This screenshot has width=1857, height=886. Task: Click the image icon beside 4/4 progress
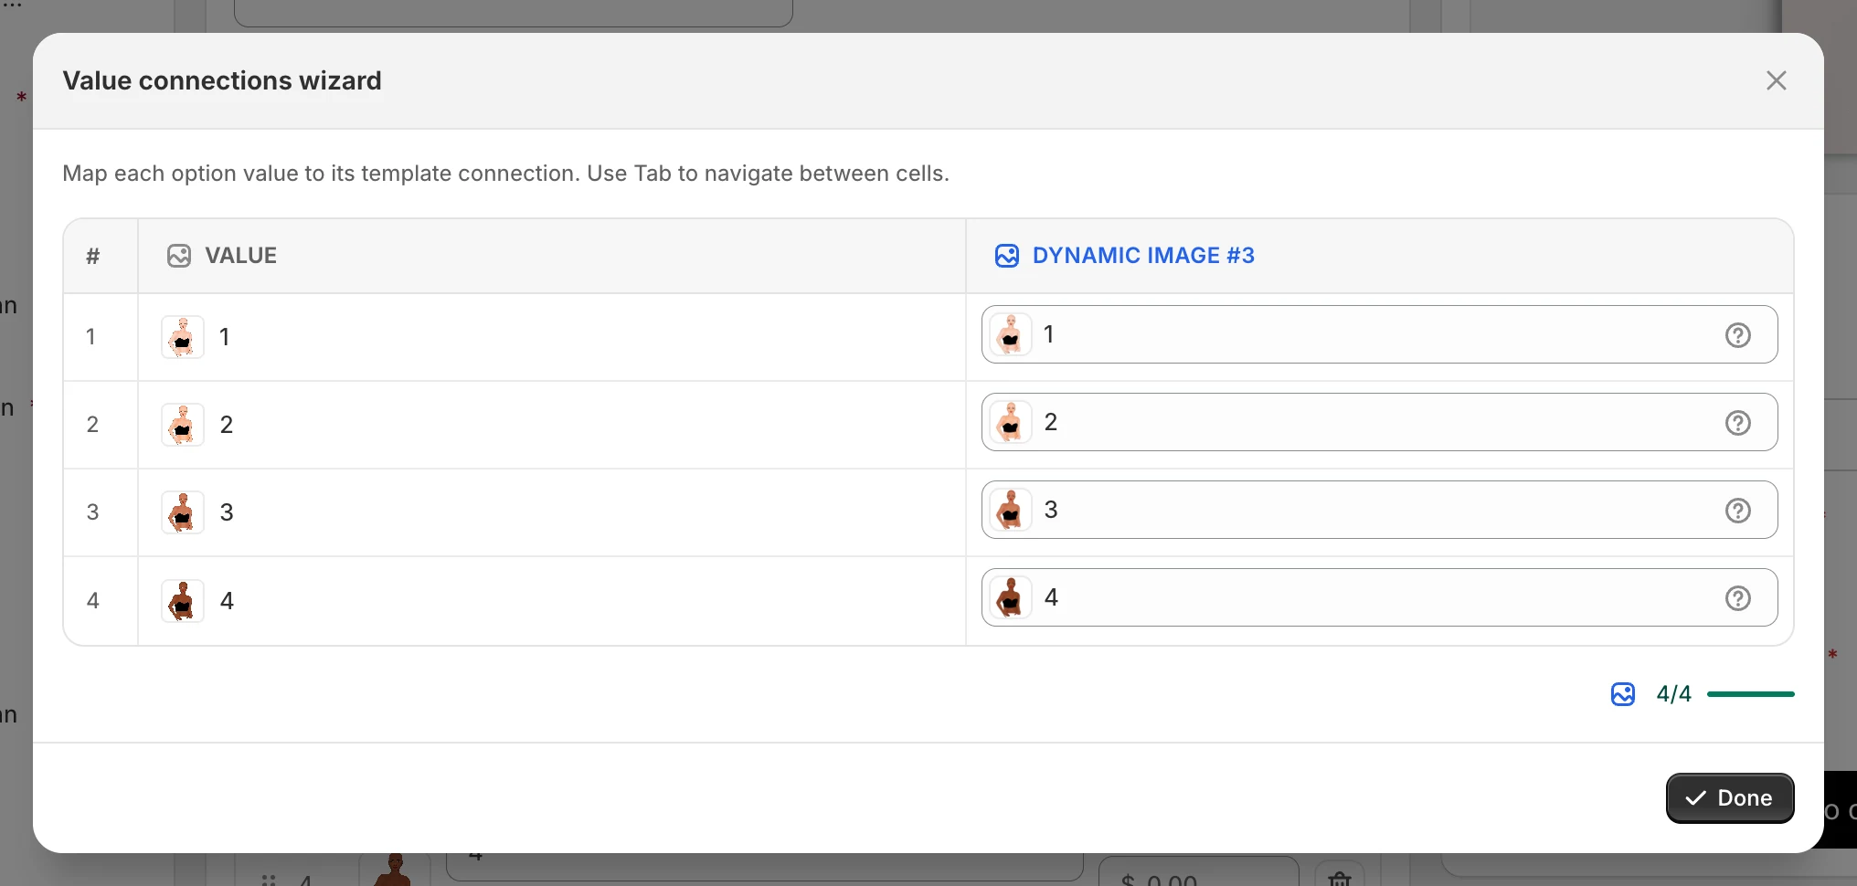tap(1623, 694)
